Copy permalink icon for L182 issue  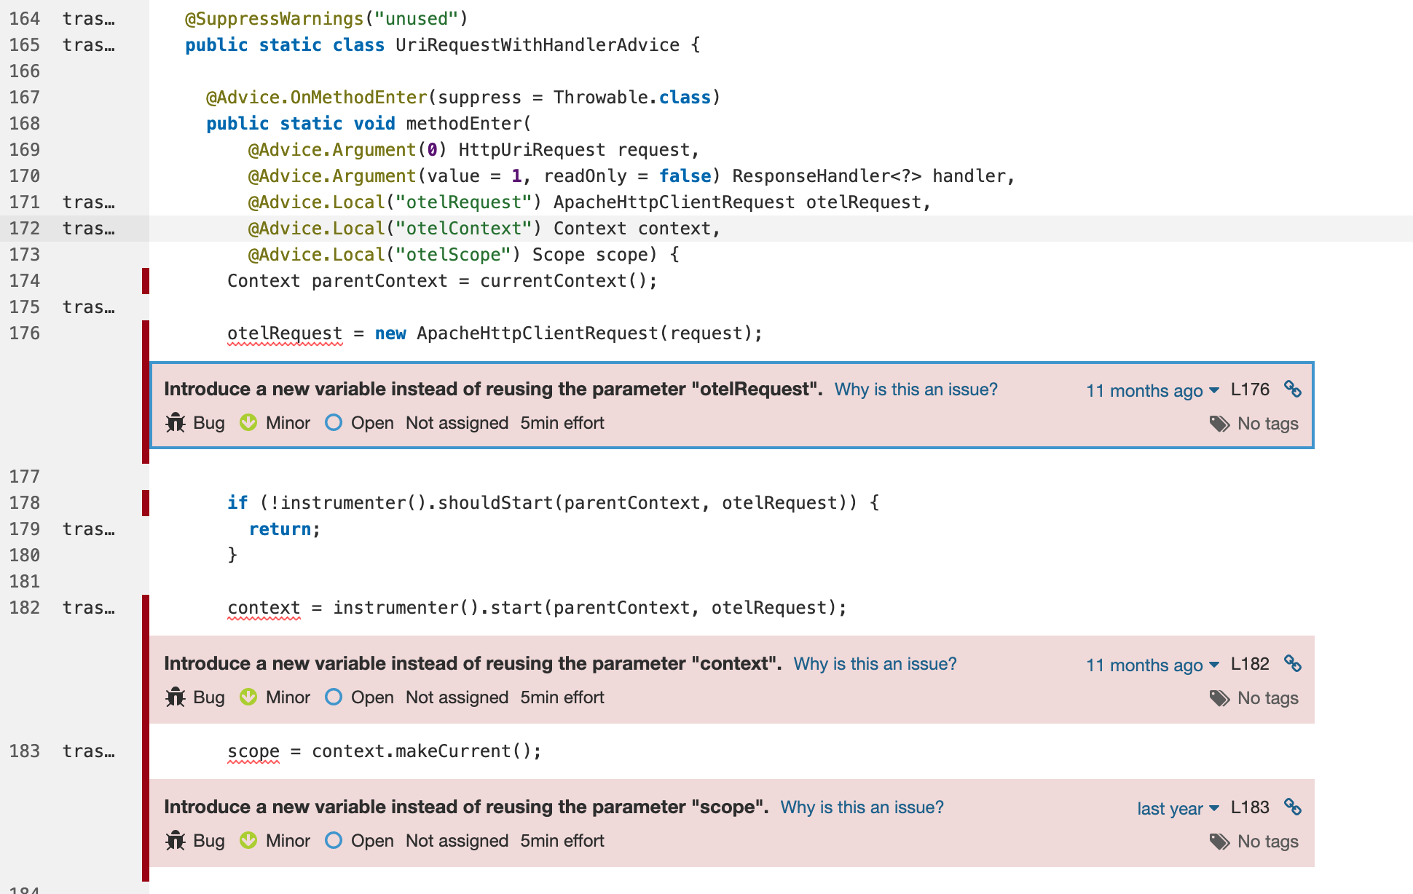1293,664
